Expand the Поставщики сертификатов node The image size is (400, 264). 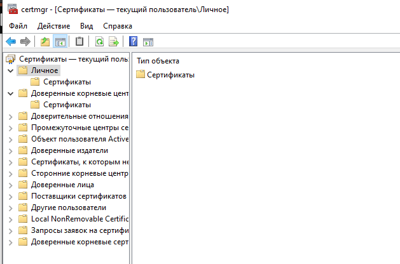[10, 196]
